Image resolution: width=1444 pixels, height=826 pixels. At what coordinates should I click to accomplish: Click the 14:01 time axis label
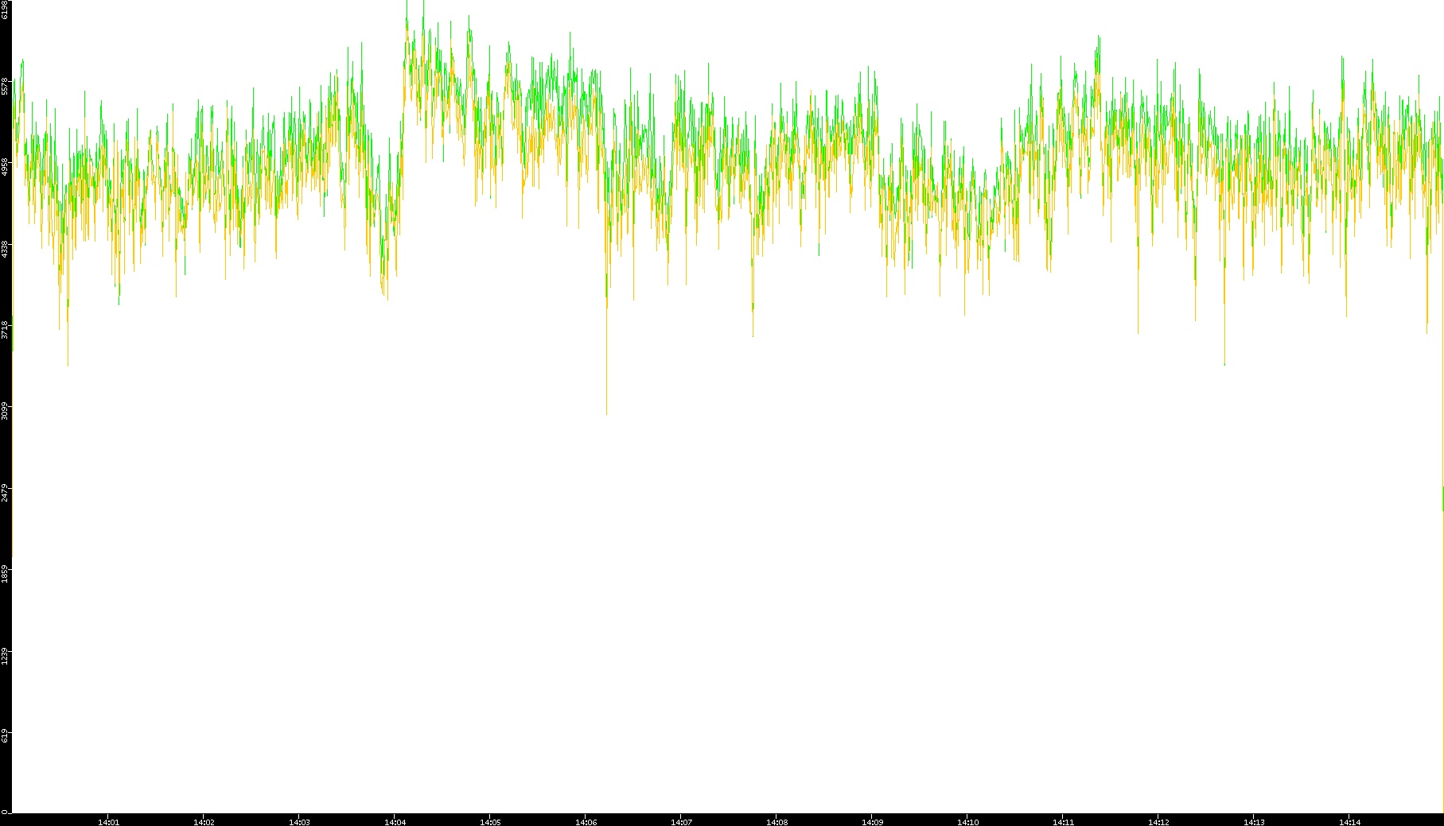coord(108,821)
